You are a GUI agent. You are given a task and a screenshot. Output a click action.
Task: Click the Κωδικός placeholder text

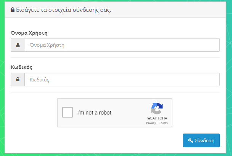click(x=39, y=80)
